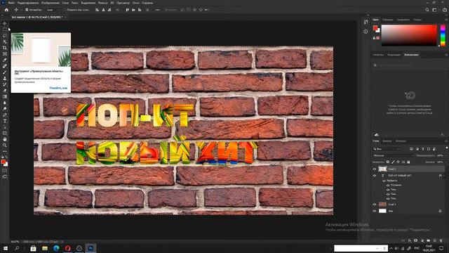
Task: Toggle visibility of the first effect under Эффекты
Action: click(x=388, y=185)
